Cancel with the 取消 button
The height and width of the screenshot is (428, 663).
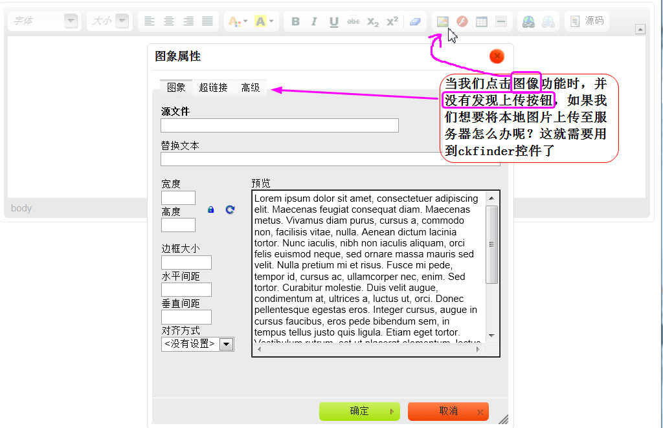(x=448, y=411)
